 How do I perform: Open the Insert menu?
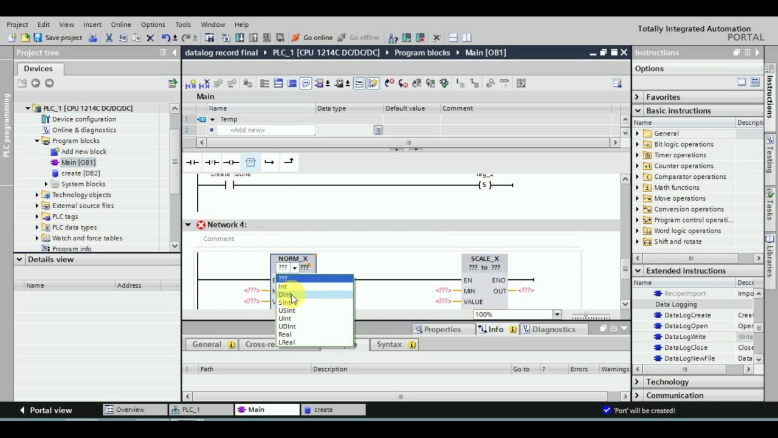pyautogui.click(x=92, y=24)
